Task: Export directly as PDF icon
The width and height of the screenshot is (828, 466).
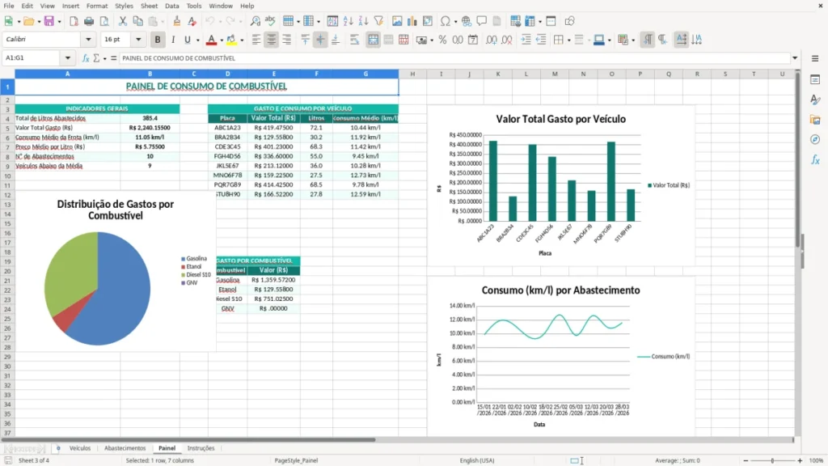Action: [74, 21]
